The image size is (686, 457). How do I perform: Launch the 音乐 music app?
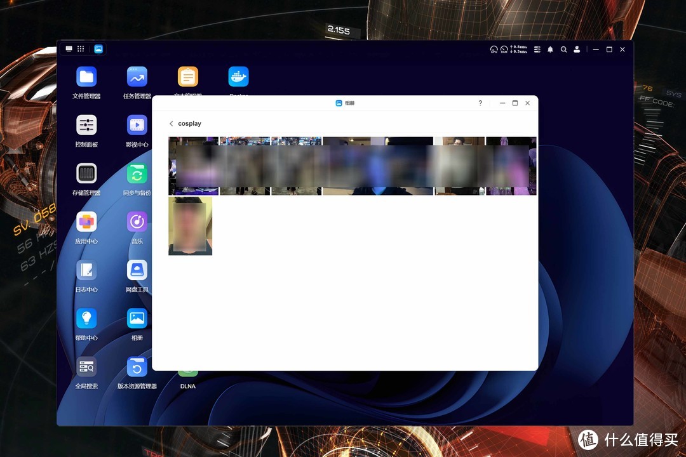pyautogui.click(x=137, y=222)
